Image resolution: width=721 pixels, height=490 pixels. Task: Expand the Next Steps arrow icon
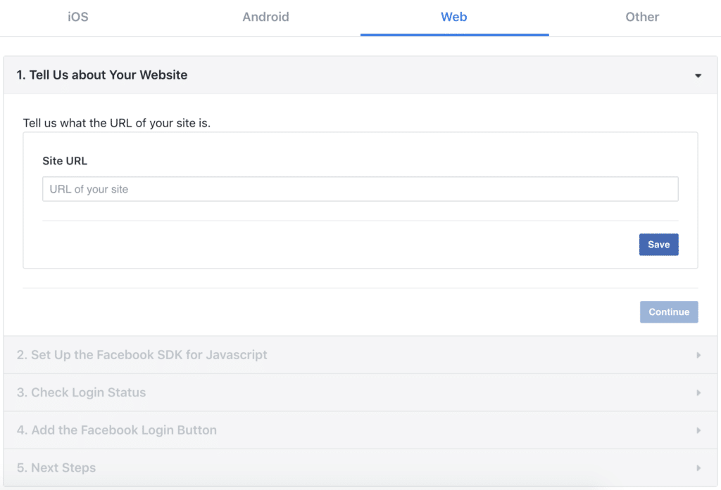tap(698, 468)
